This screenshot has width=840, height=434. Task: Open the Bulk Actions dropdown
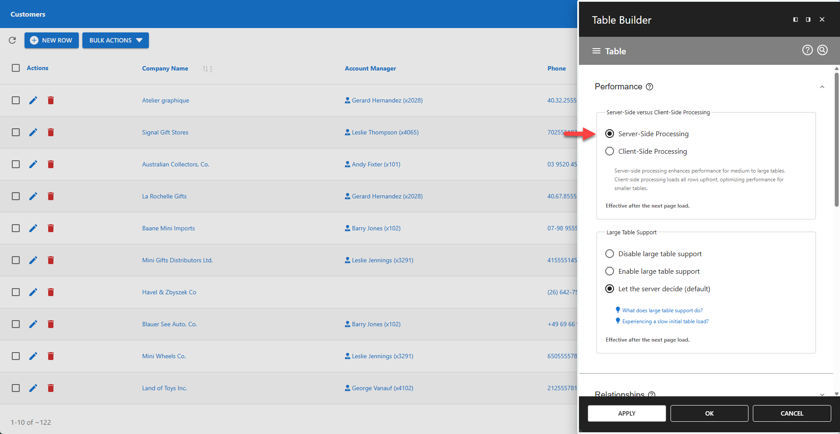(x=115, y=40)
